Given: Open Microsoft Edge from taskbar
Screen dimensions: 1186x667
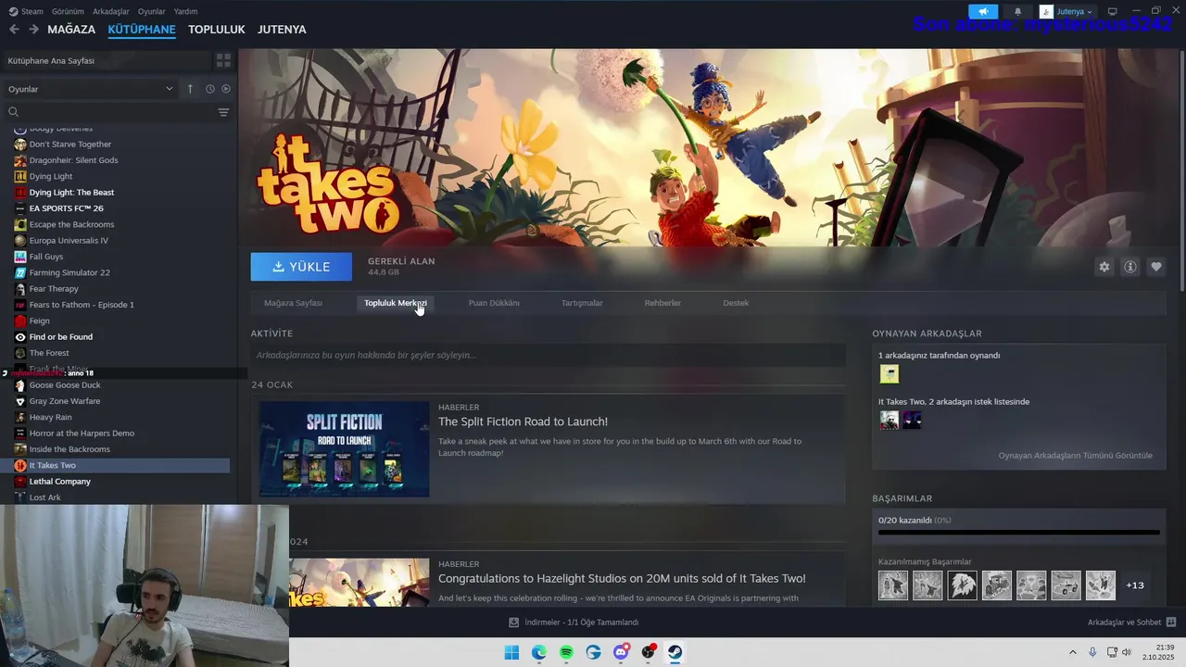Looking at the screenshot, I should point(539,652).
